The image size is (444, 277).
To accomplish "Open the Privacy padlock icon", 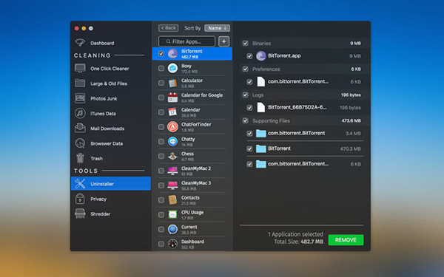I will pyautogui.click(x=80, y=199).
